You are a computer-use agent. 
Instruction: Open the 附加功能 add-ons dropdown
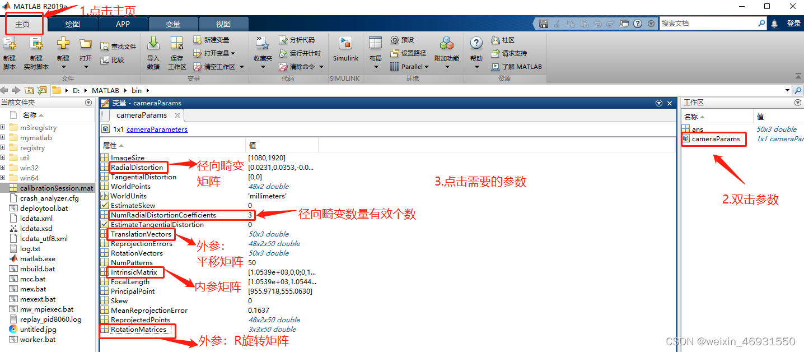[x=447, y=67]
